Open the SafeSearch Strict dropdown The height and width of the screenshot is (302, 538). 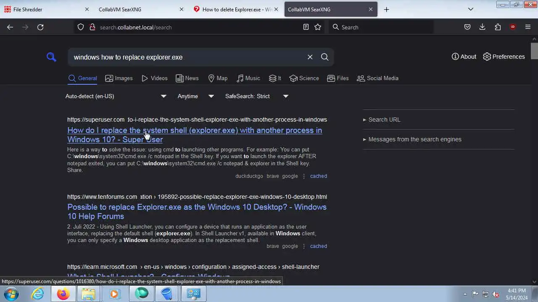coord(257,96)
